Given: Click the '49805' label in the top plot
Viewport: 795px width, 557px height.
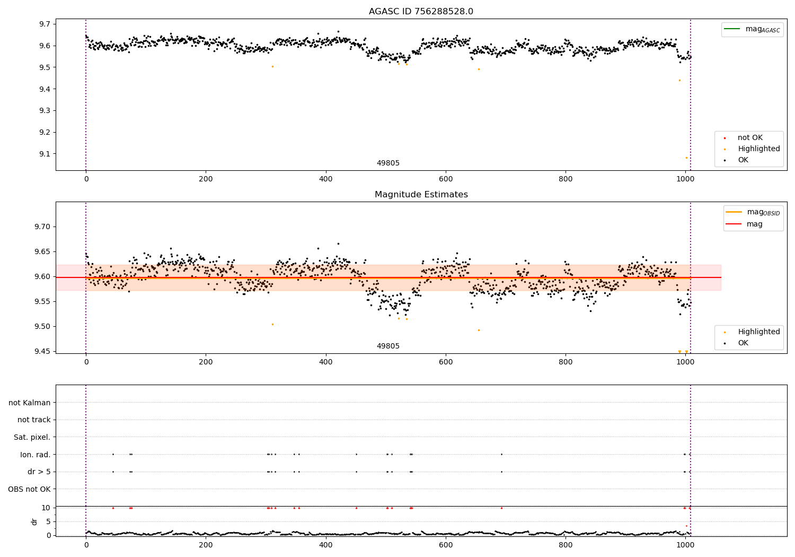Looking at the screenshot, I should pos(388,163).
